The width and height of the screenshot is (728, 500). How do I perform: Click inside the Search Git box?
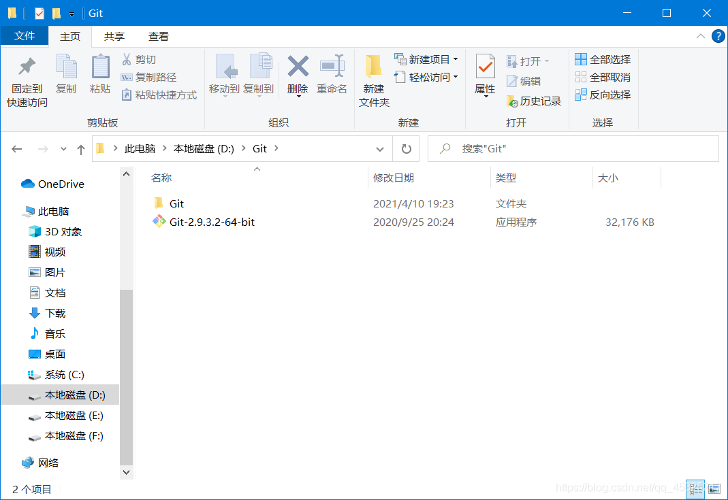[x=573, y=149]
